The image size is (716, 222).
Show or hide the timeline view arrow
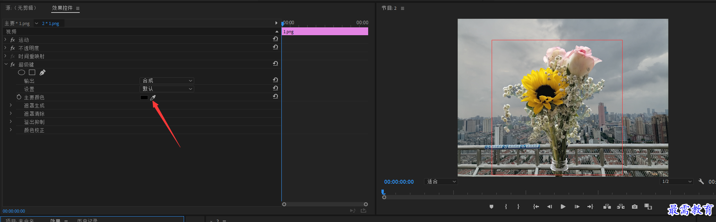point(276,23)
